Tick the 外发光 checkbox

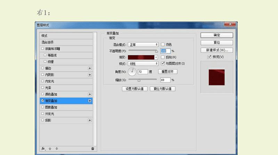pos(42,113)
